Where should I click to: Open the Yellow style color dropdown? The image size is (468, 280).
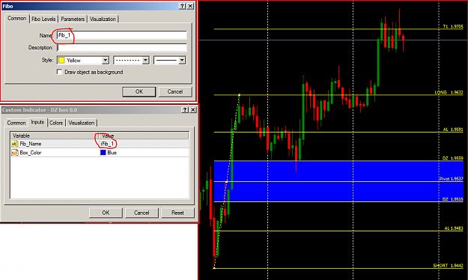click(x=106, y=61)
